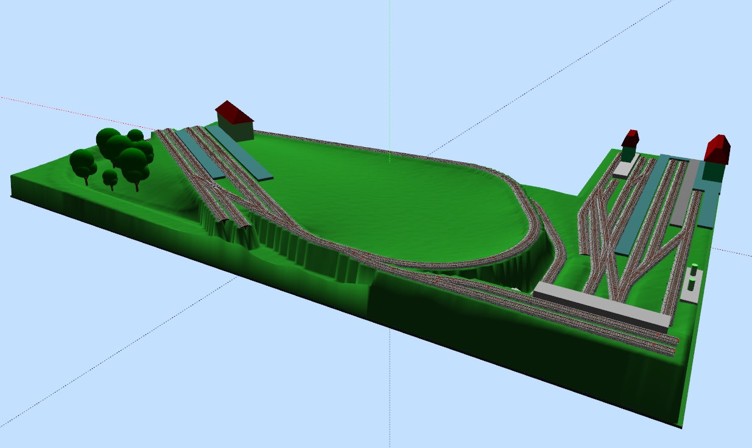Click the straight track along the hill's back edge
Image resolution: width=752 pixels, height=448 pixels.
point(365,146)
